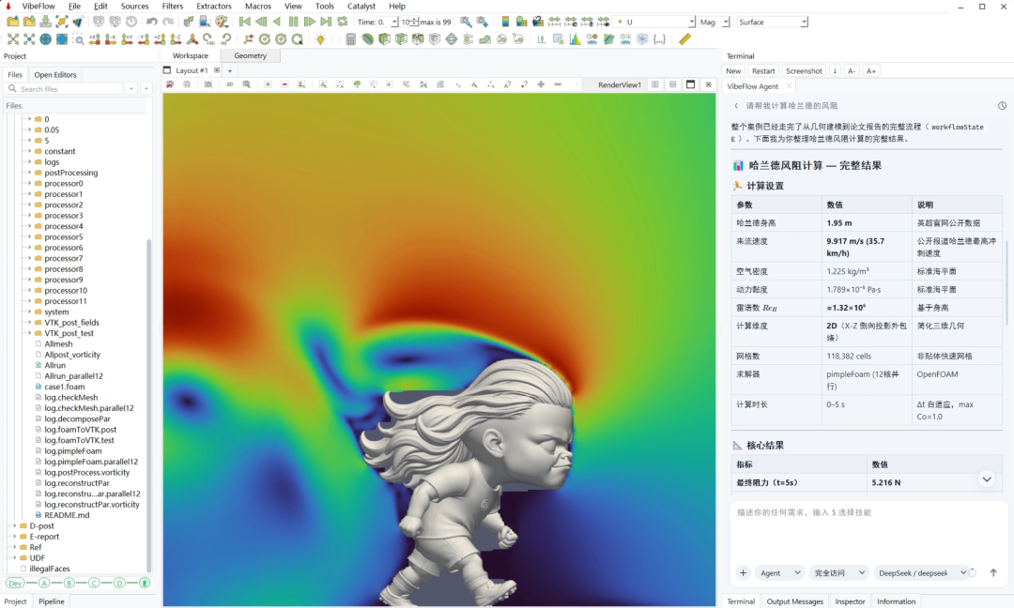Split RenderView1 vertically
The width and height of the screenshot is (1014, 608).
[672, 84]
